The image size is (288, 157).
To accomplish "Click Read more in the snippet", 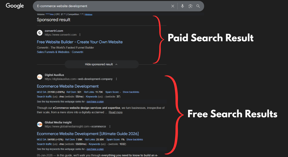I will 115,112.
